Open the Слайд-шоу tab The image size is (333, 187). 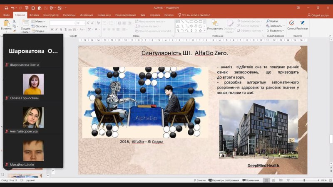pos(104,15)
